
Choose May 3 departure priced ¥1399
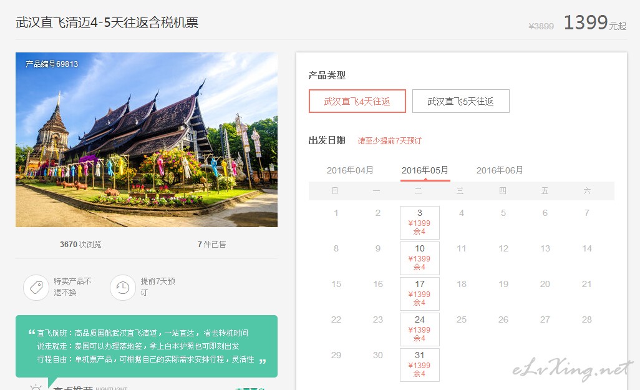(x=420, y=223)
